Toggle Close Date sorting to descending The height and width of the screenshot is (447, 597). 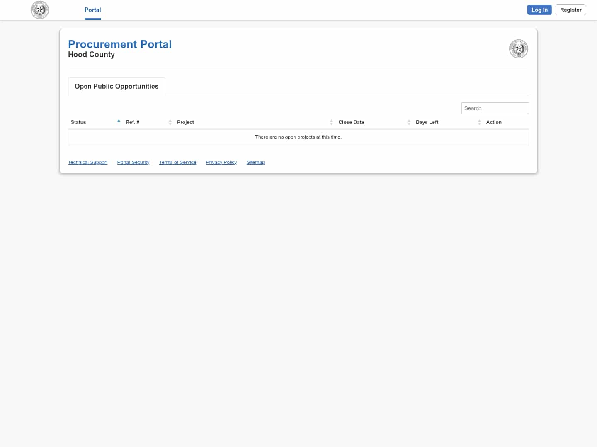(x=351, y=122)
